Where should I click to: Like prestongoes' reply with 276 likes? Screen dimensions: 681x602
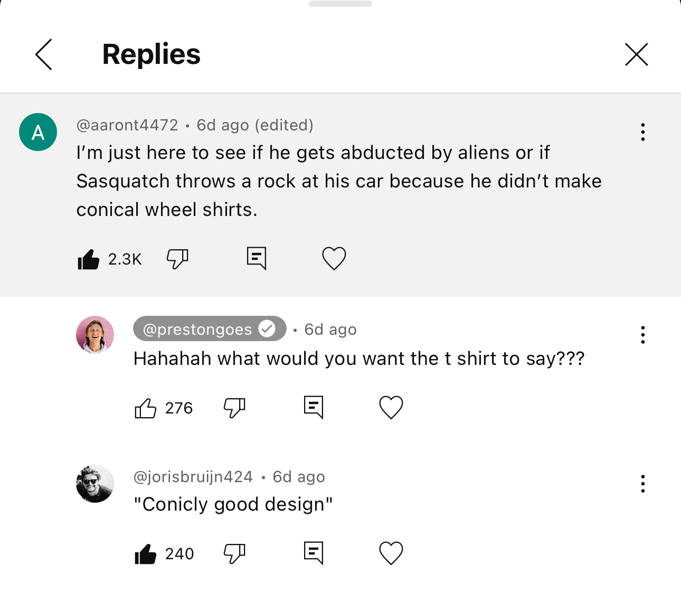pyautogui.click(x=145, y=408)
